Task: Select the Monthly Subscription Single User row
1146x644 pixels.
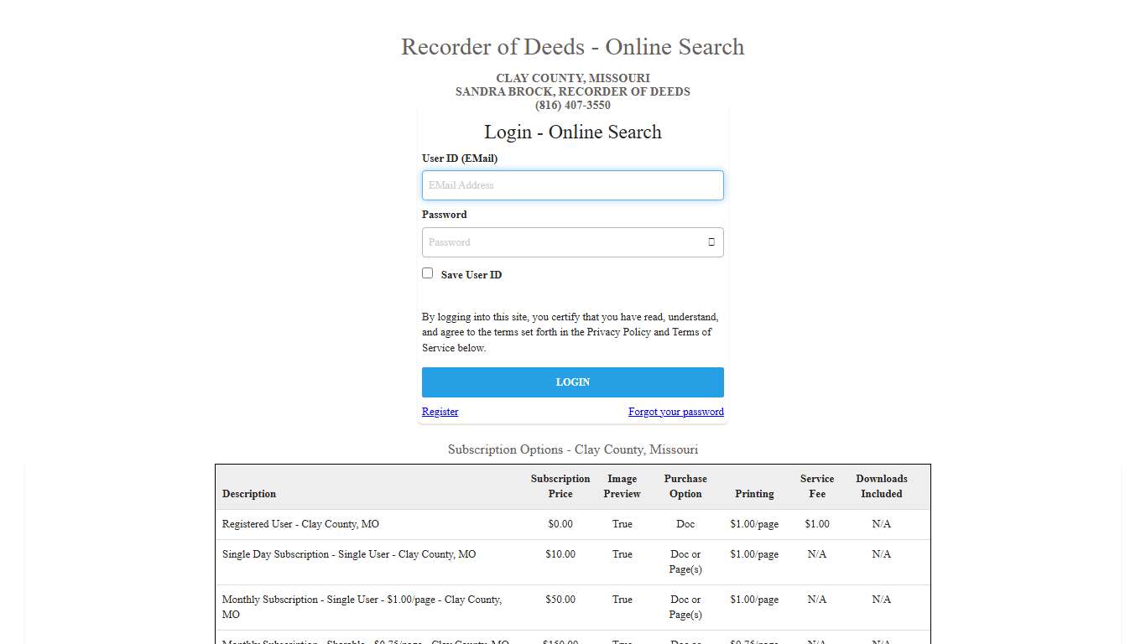Action: point(362,606)
